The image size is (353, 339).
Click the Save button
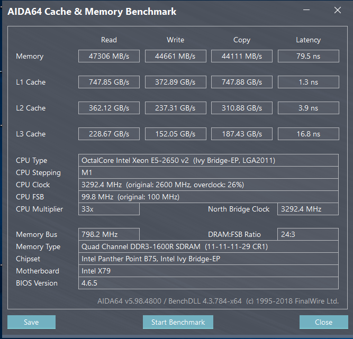tap(31, 322)
